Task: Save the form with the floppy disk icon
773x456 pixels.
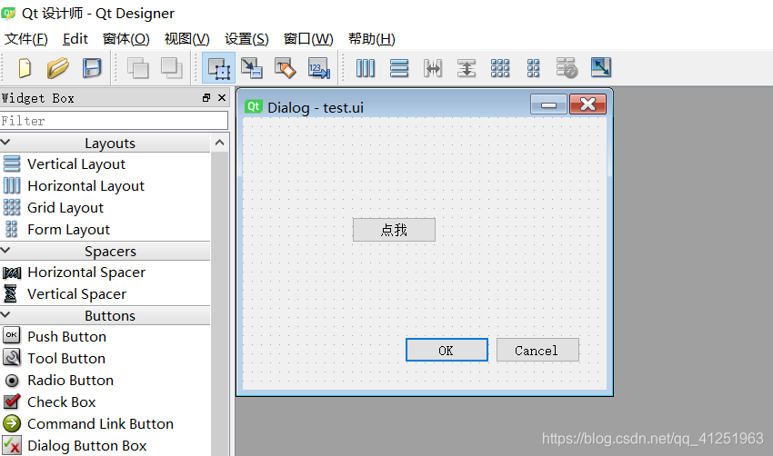Action: (x=92, y=68)
